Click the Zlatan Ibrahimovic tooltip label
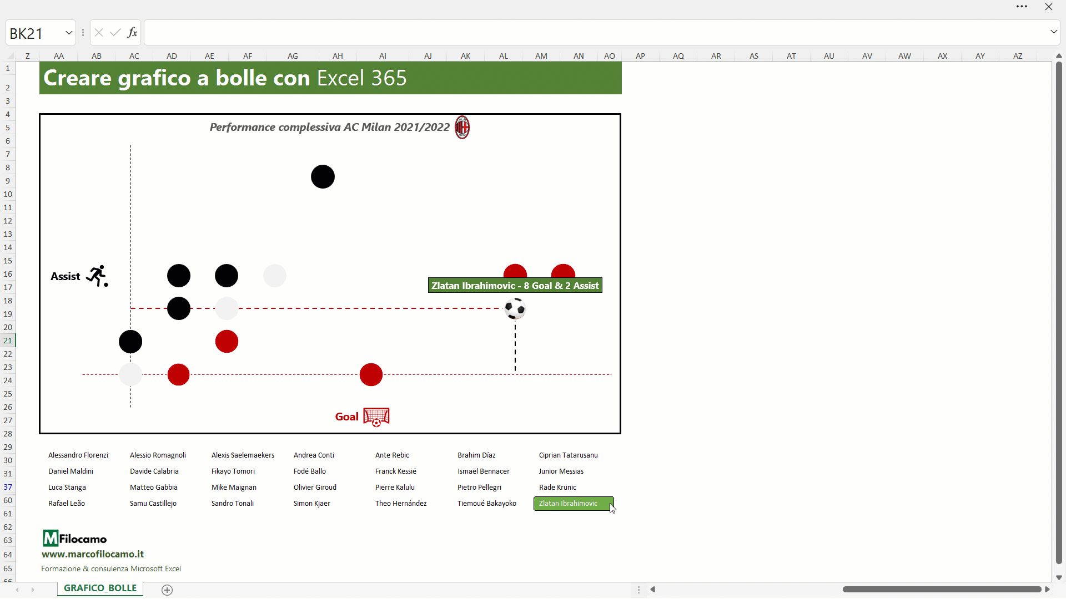The image size is (1066, 599). (515, 285)
